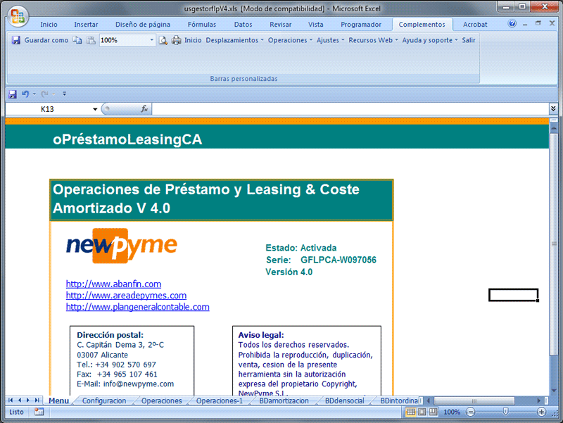Click the macro record status bar icon

point(39,412)
